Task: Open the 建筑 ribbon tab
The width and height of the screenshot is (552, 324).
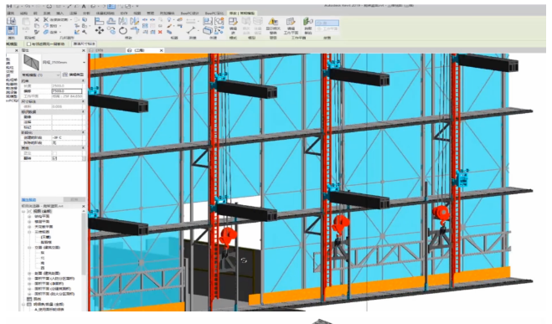Action: pos(11,13)
